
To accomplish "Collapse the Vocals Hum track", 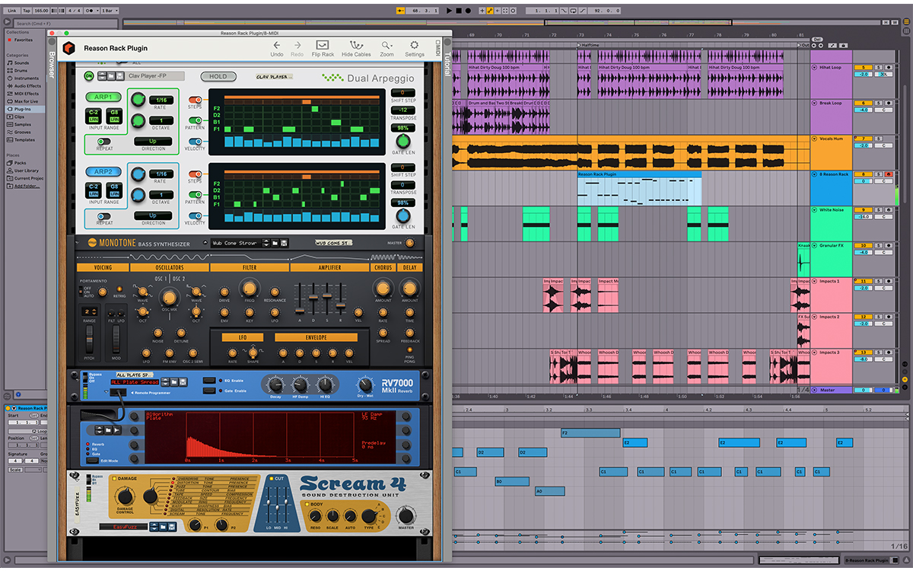I will tap(814, 139).
